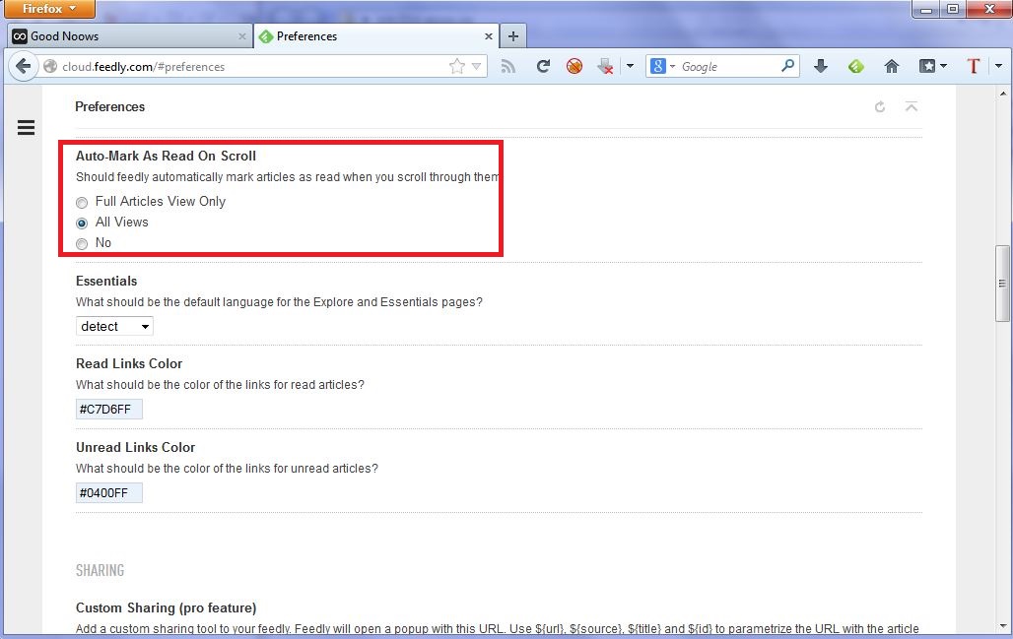Viewport: 1013px width, 639px height.
Task: Close the Preferences tab
Action: tap(489, 36)
